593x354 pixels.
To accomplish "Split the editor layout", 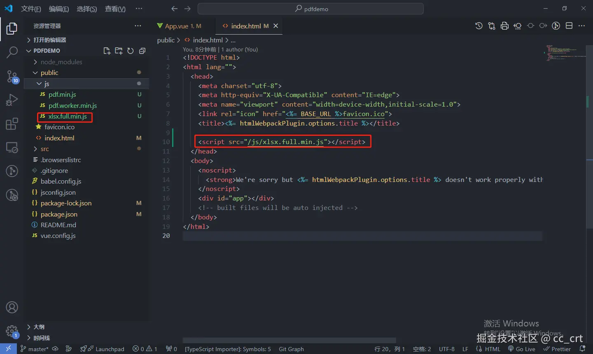I will [569, 26].
